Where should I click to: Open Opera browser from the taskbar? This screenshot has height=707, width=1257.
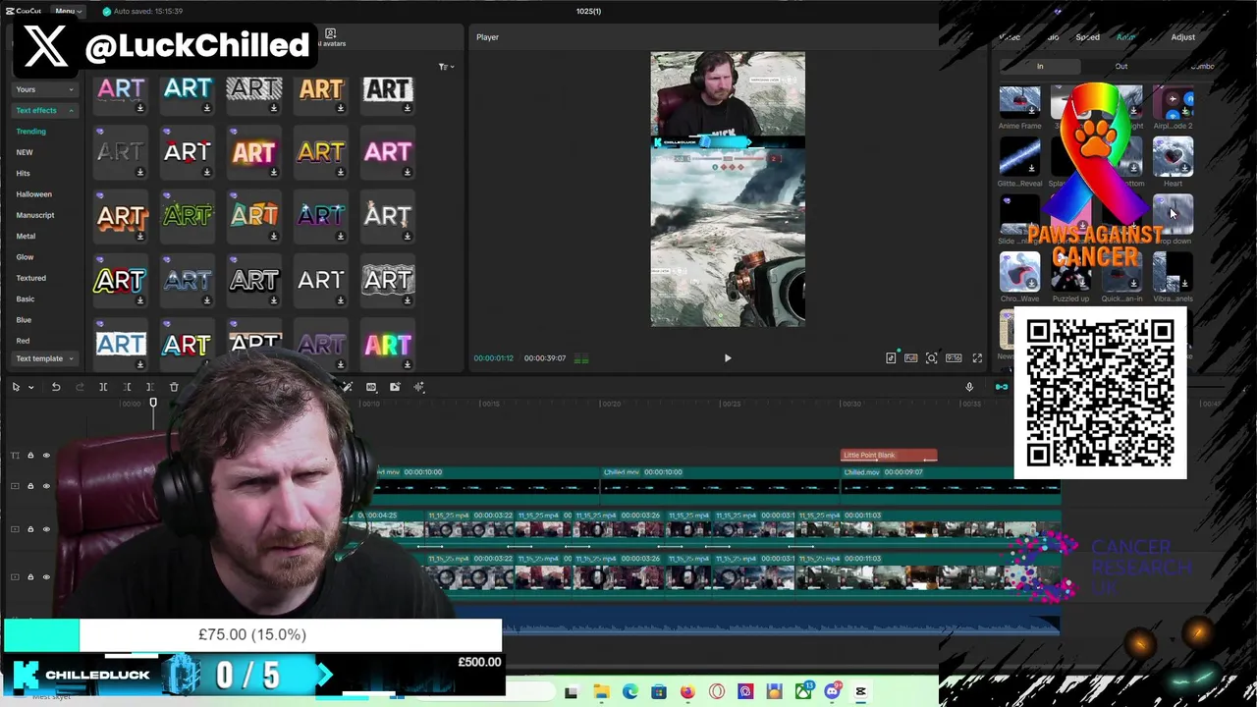click(717, 692)
